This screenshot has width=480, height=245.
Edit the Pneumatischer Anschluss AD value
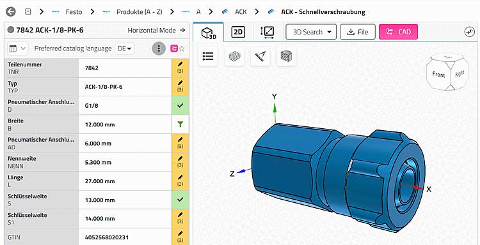click(x=180, y=144)
